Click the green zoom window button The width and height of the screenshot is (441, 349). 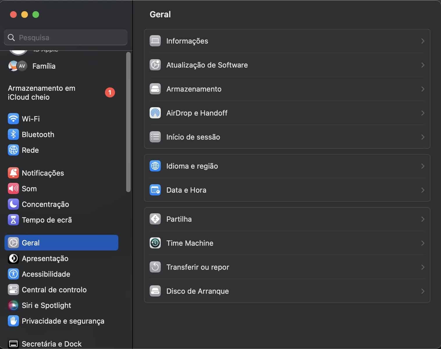pyautogui.click(x=36, y=15)
